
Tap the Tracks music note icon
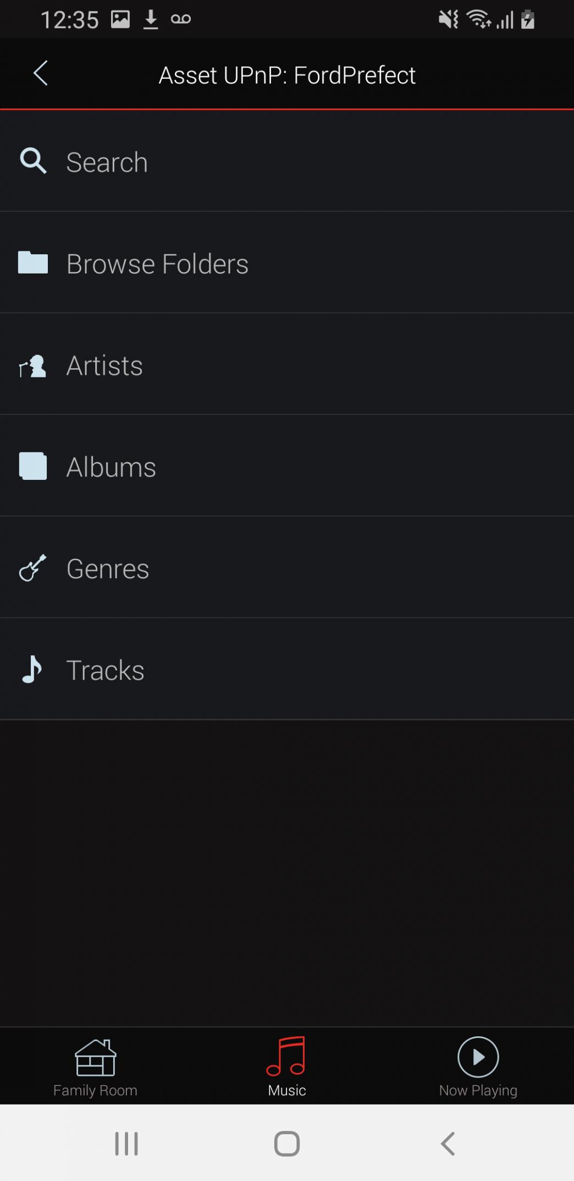pos(32,669)
